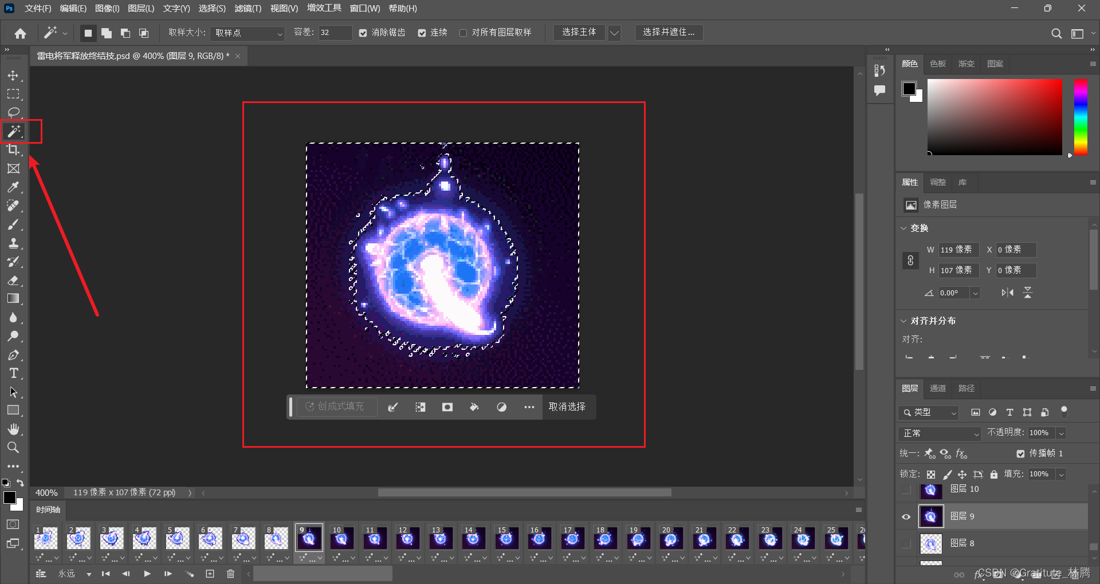Screen dimensions: 1100x584
Task: Open the 填充 dropdown arrow
Action: pos(1061,475)
